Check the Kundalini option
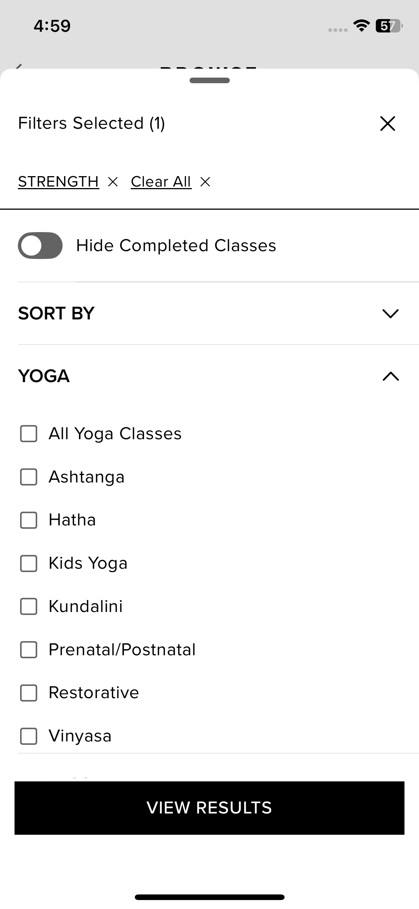 tap(29, 606)
